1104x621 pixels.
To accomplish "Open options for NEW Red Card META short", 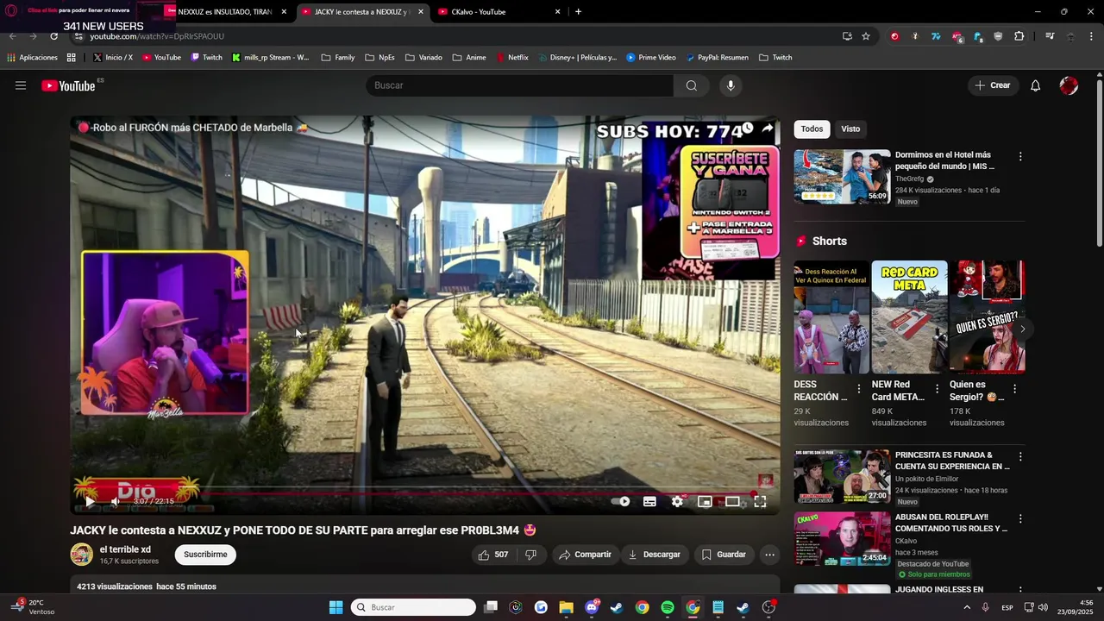I will coord(937,389).
